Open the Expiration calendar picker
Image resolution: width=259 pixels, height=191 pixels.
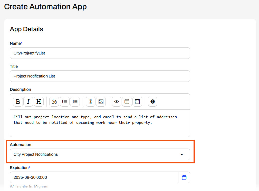click(x=184, y=177)
